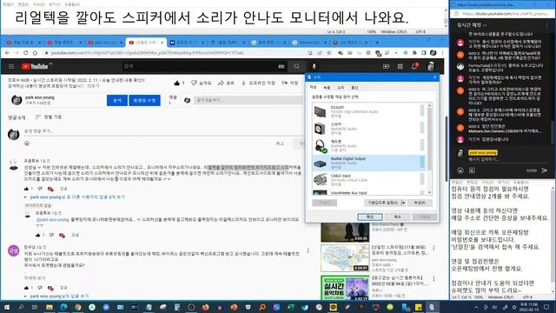Select the CABLE Input virtual device
This screenshot has width=556, height=313.
pos(368,180)
